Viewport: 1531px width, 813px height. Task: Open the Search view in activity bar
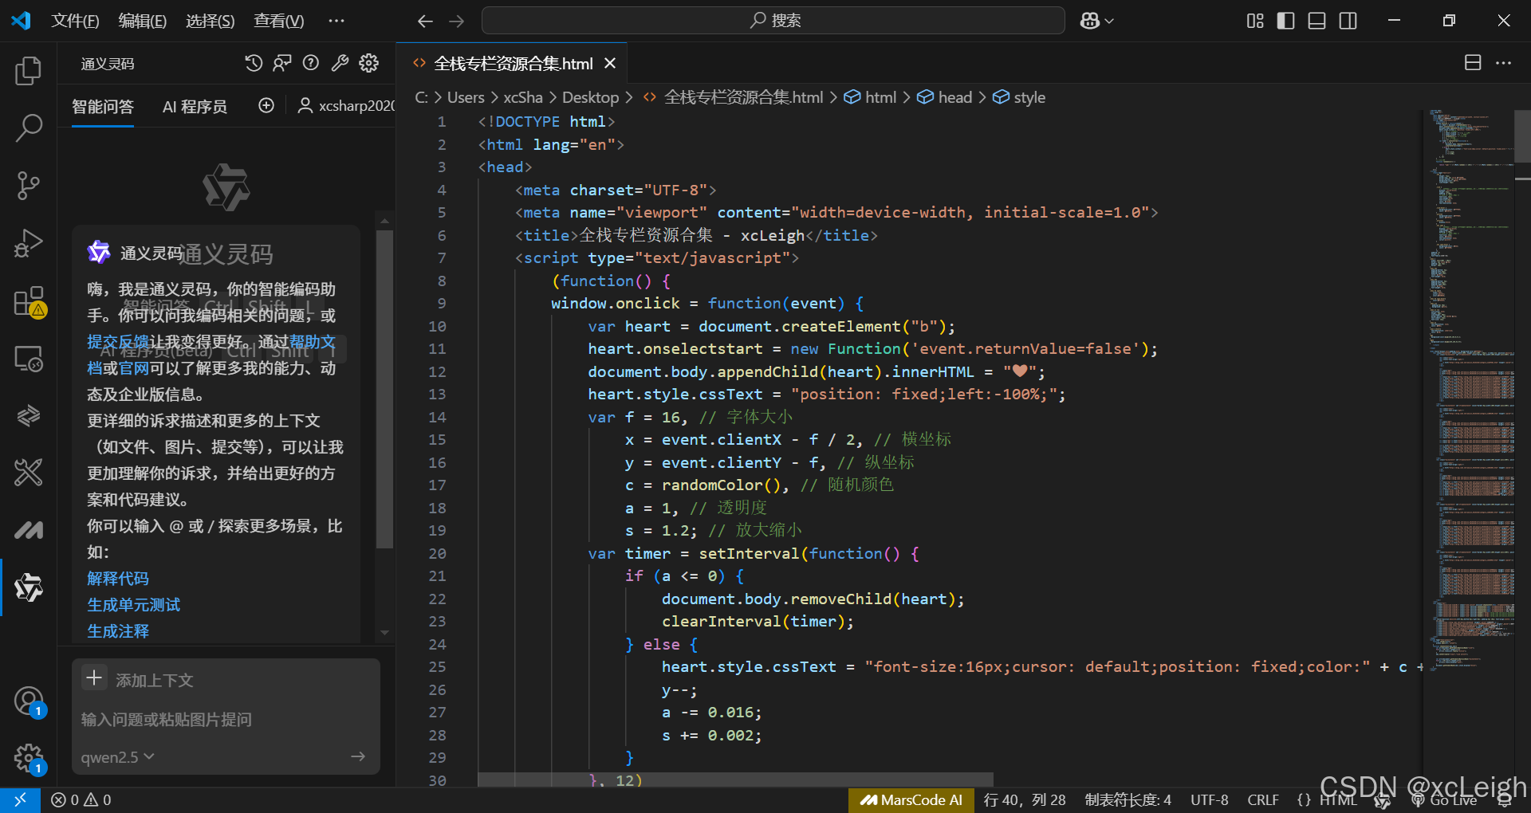[29, 128]
